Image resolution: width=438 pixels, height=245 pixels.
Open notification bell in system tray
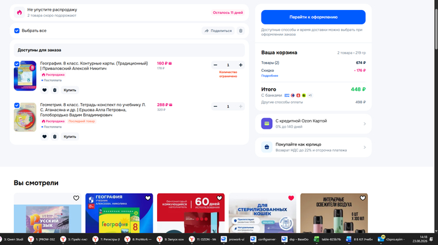(x=432, y=239)
